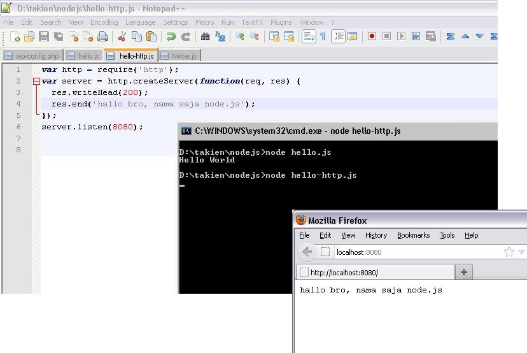Open the Firefox Tools menu

point(447,235)
